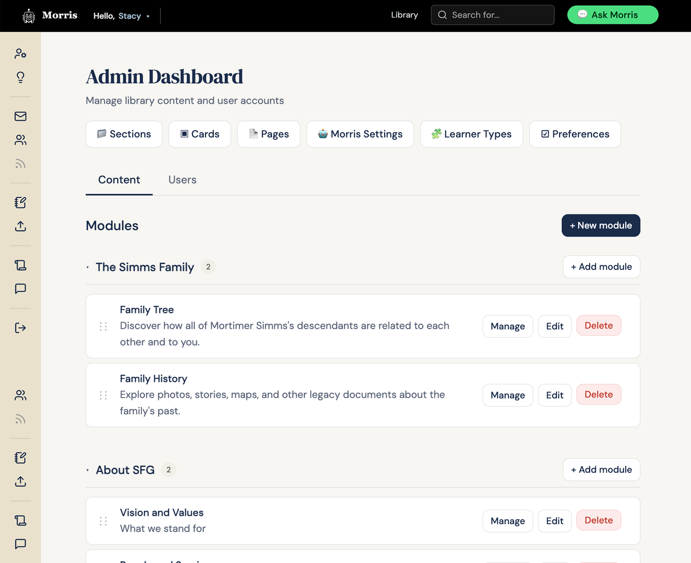Click the Family History module title
691x563 pixels.
click(x=153, y=379)
